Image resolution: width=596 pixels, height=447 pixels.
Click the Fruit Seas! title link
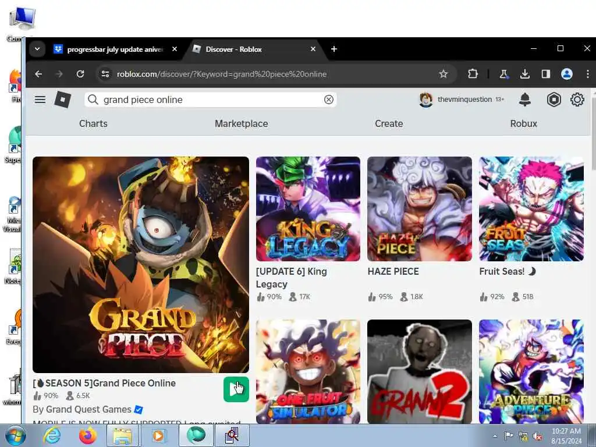click(x=508, y=271)
